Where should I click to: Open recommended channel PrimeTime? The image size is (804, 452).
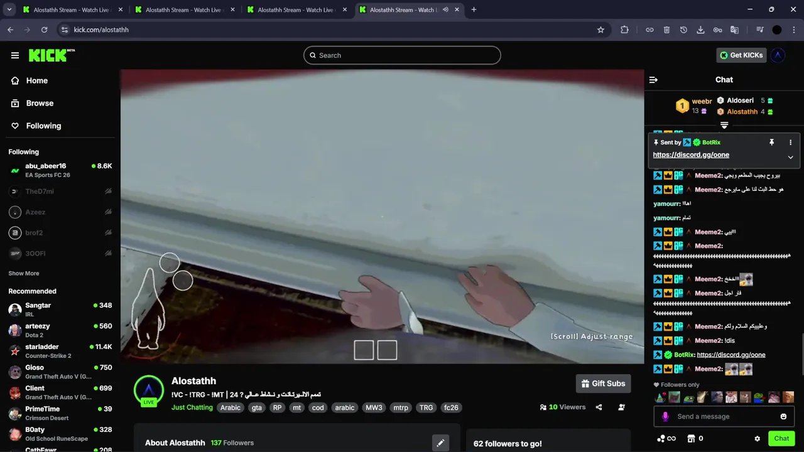click(x=60, y=413)
